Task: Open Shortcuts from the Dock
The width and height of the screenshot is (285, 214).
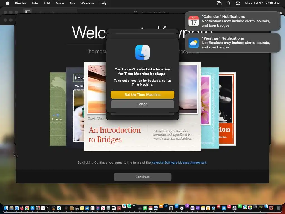Action: click(98, 208)
